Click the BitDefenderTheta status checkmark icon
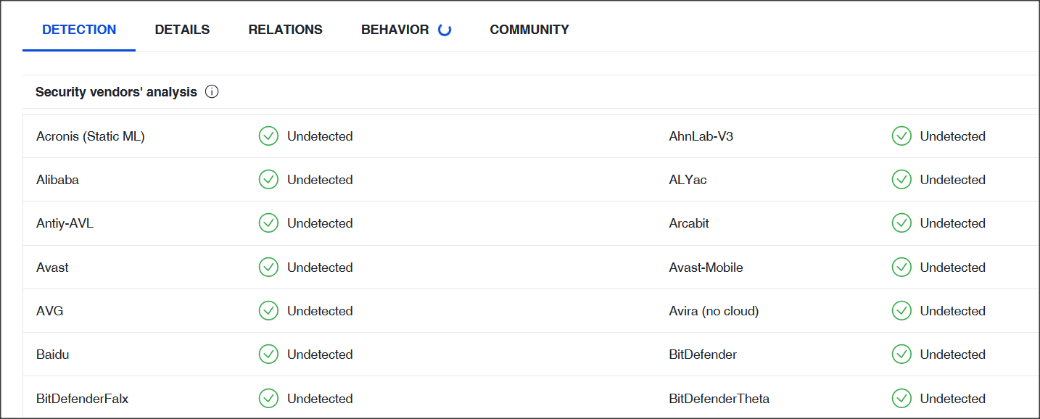1040x419 pixels. coord(901,399)
